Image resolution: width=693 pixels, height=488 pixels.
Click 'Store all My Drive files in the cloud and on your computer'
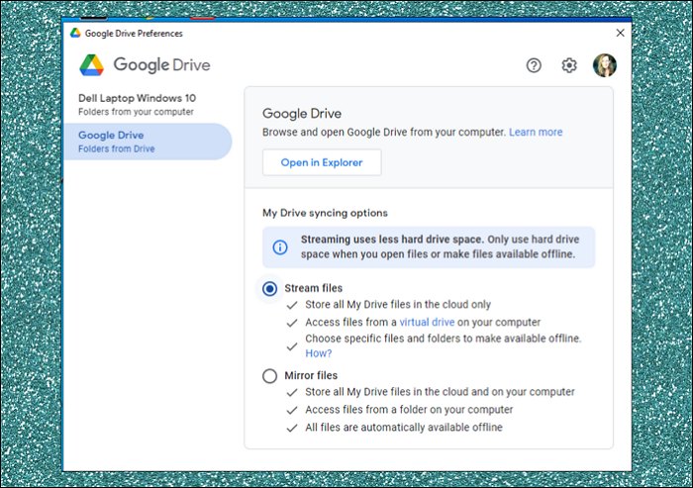pyautogui.click(x=440, y=392)
